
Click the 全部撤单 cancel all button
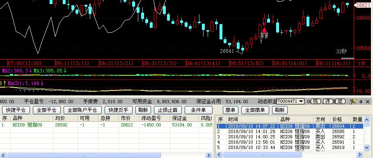pyautogui.click(x=255, y=110)
